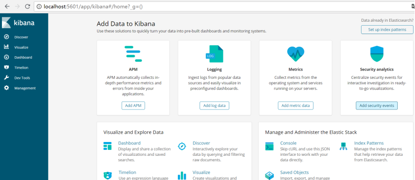Click the Metrics heartbeat icon
Image resolution: width=415 pixels, height=180 pixels.
point(296,54)
